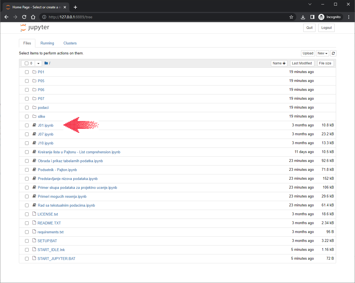Click the browser address bar

(x=167, y=17)
